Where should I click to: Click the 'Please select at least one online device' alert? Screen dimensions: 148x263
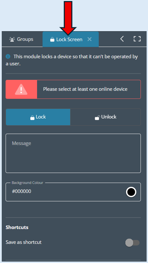click(73, 89)
